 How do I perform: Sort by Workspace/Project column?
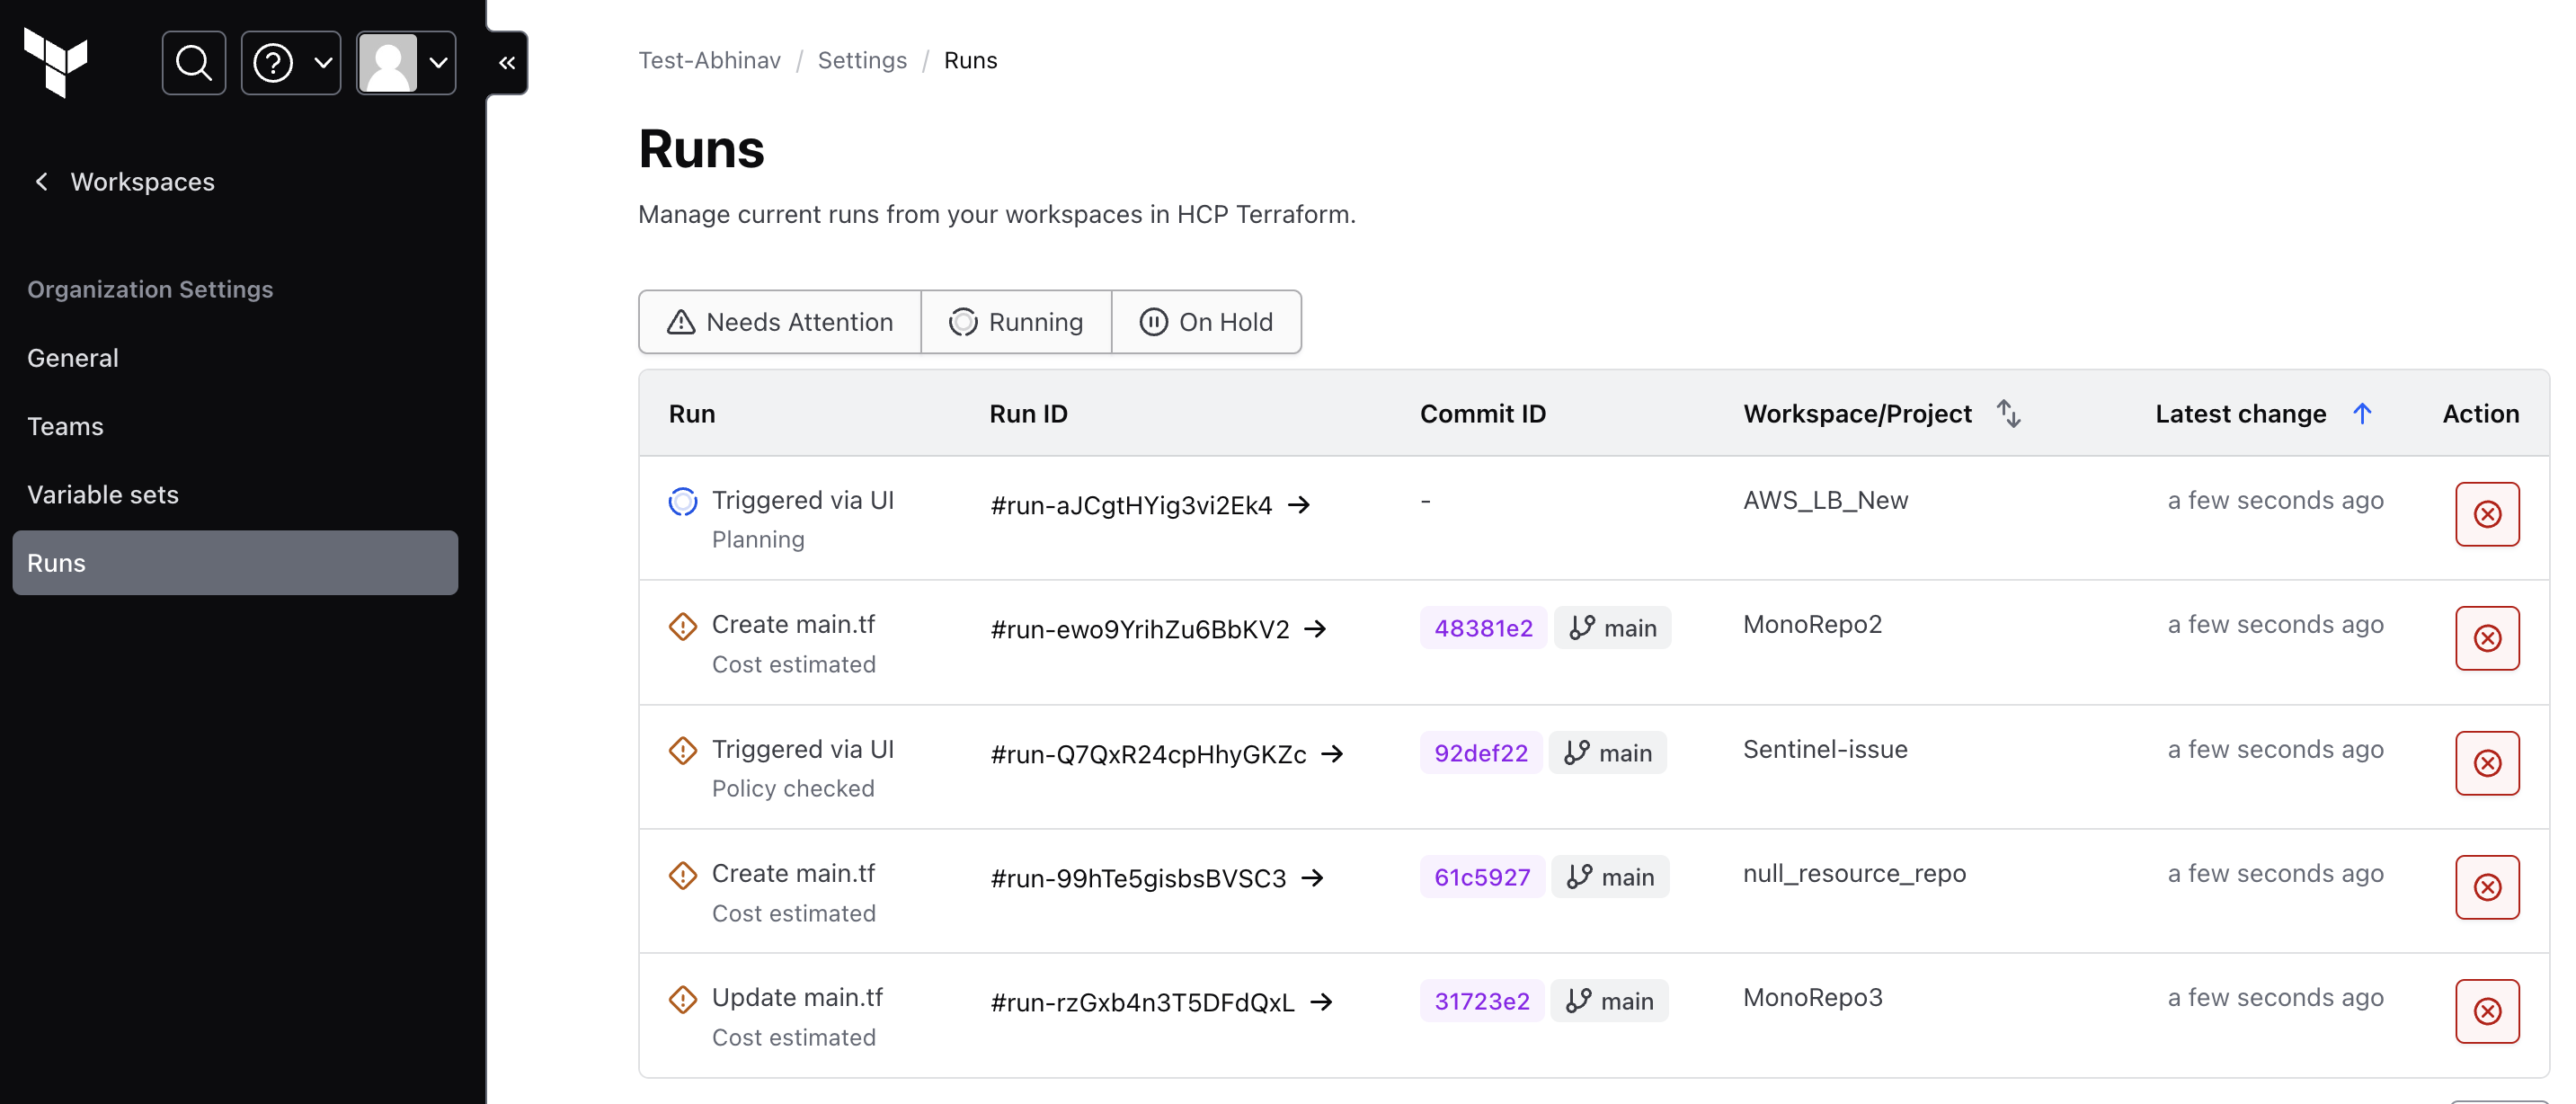(x=2008, y=413)
